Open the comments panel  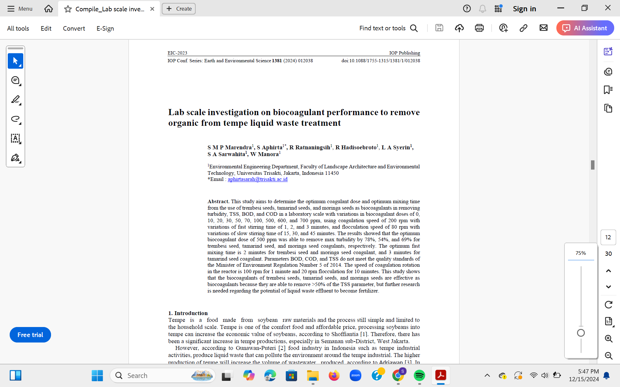click(608, 71)
